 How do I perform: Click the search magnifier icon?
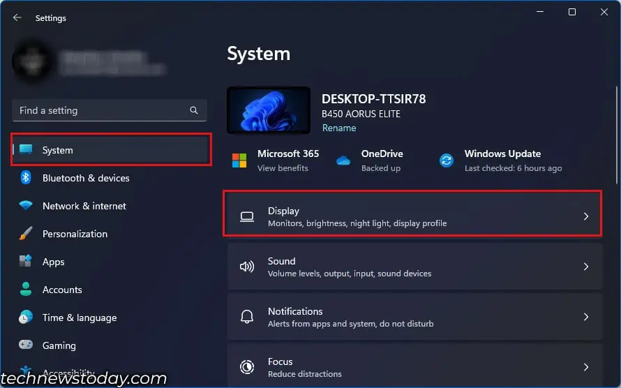pos(194,110)
